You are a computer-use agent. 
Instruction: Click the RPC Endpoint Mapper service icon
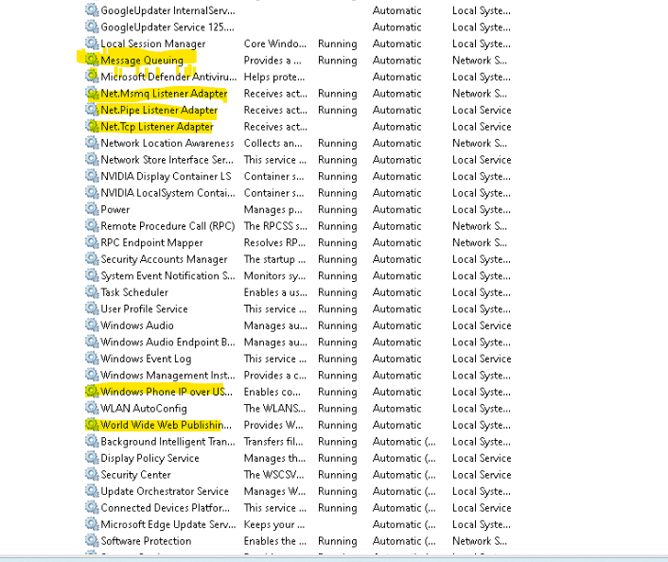[x=92, y=242]
